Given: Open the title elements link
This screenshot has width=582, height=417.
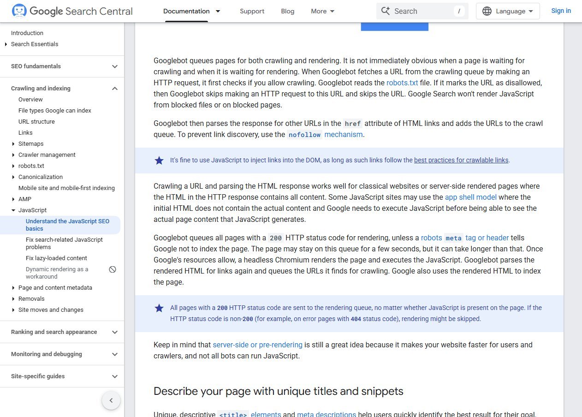Looking at the screenshot, I should coord(249,414).
